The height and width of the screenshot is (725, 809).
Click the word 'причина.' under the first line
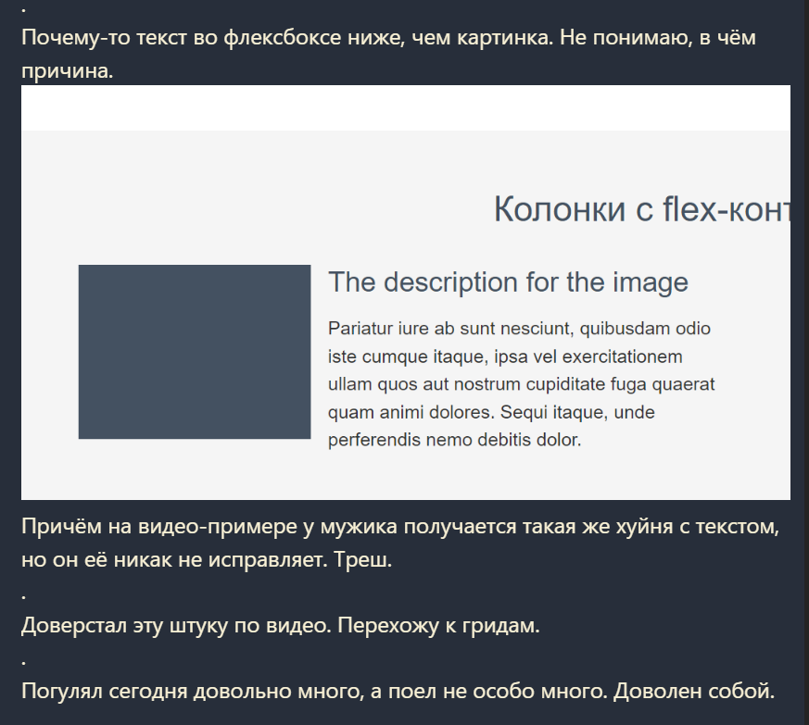(x=67, y=71)
